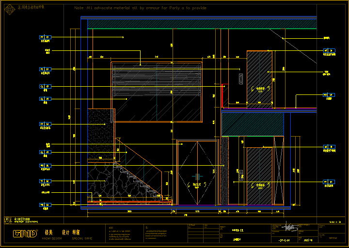Image resolution: width=349 pixels, height=248 pixels.
Task: Click the HAIMI DESIGN text in title block
Action: [52, 238]
